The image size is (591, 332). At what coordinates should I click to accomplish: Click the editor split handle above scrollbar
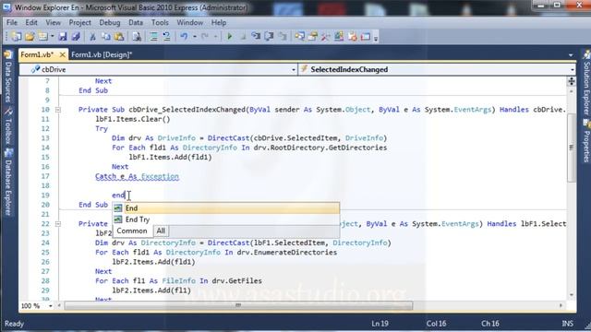pyautogui.click(x=572, y=81)
